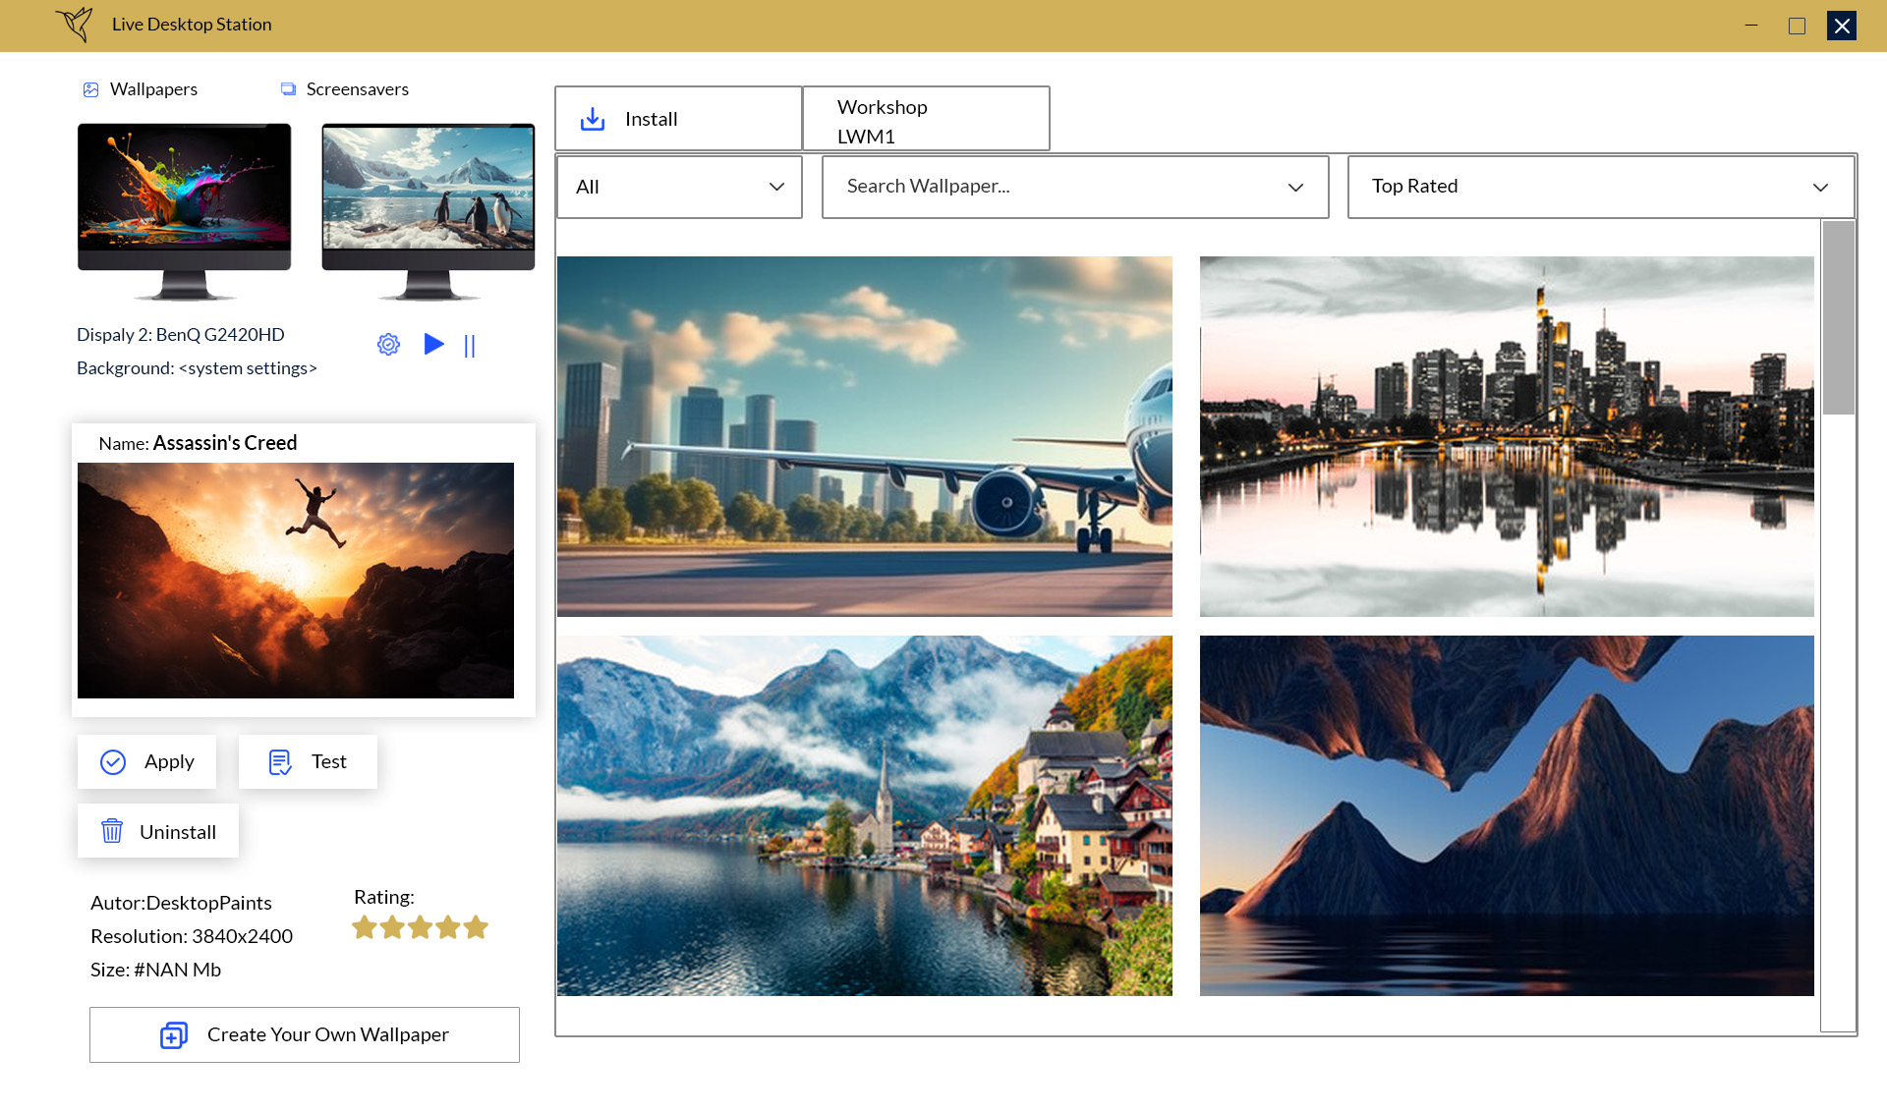1887x1112 pixels.
Task: Click the pause icon beside play
Action: pyautogui.click(x=470, y=346)
